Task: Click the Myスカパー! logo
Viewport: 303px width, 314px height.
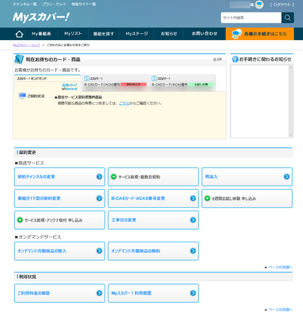Action: 41,17
